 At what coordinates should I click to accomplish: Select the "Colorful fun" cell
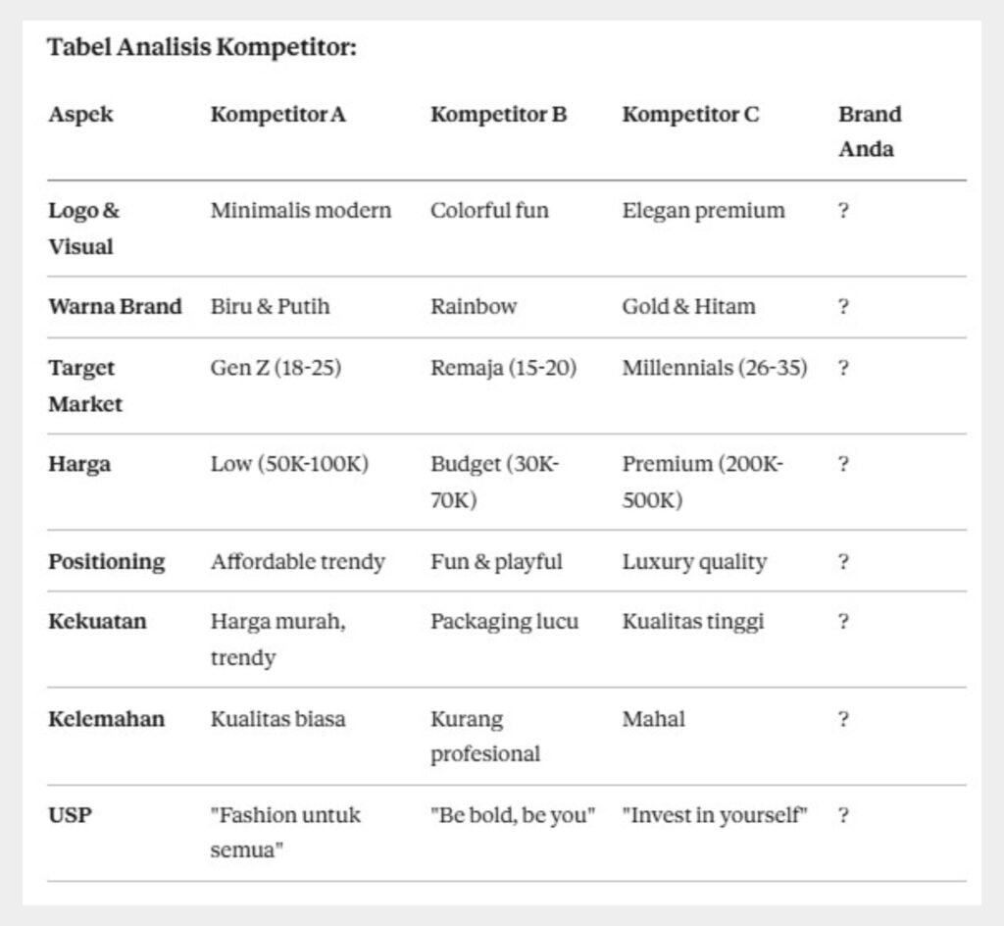click(489, 210)
